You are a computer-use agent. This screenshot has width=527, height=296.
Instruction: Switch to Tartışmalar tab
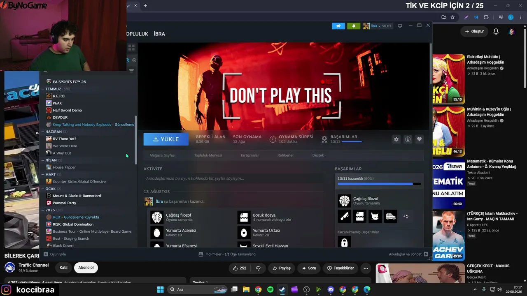[x=250, y=155]
